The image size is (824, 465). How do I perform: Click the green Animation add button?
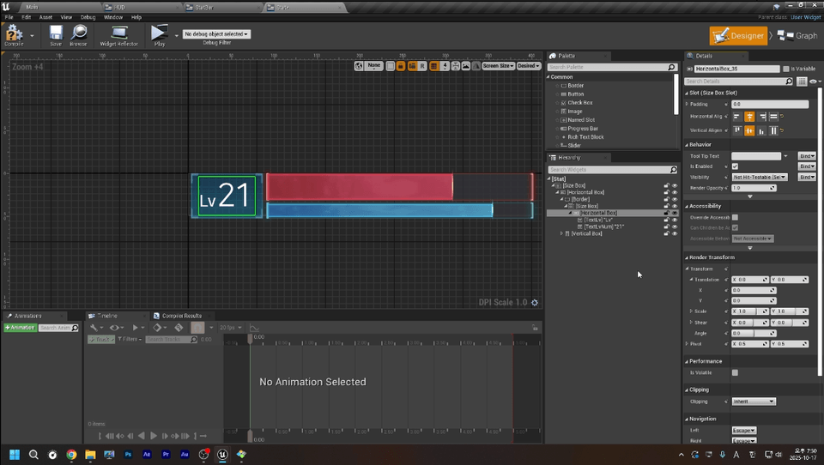(x=20, y=328)
